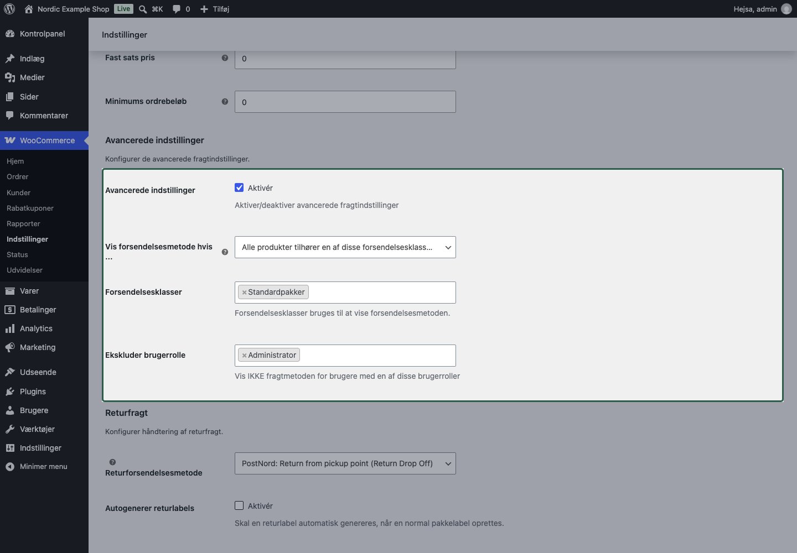
Task: Collapse sidebar with Minimer menu
Action: click(x=44, y=467)
